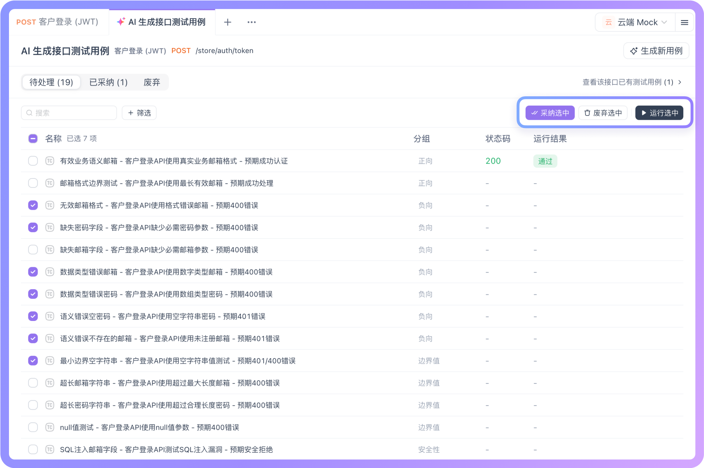
Task: Click the TC icon on SQL注入邮箱字段 row
Action: point(50,449)
